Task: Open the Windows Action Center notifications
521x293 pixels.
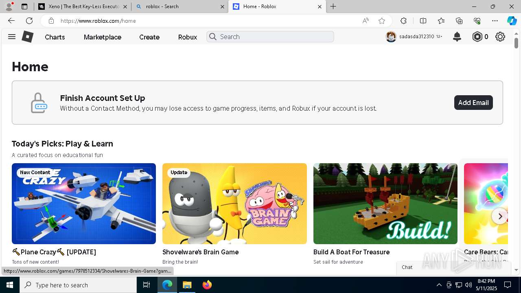Action: [508, 285]
